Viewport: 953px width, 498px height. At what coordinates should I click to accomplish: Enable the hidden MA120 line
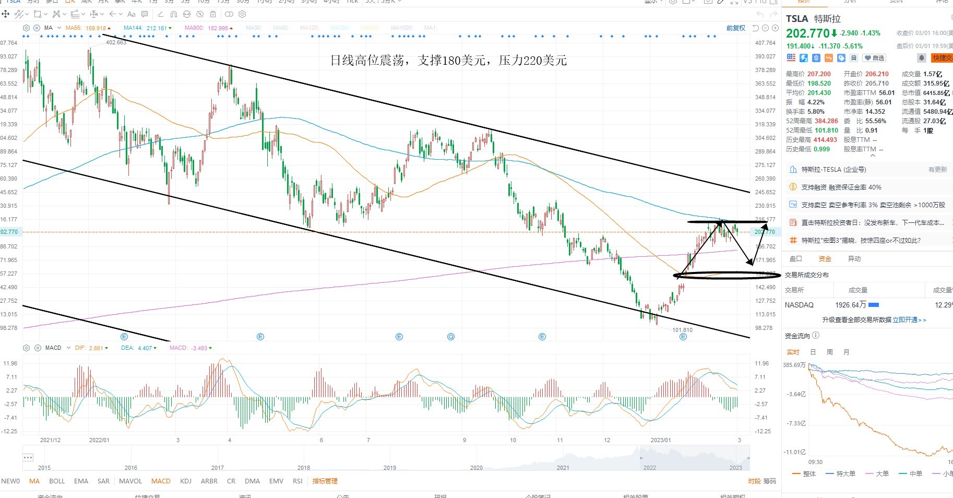tap(309, 28)
